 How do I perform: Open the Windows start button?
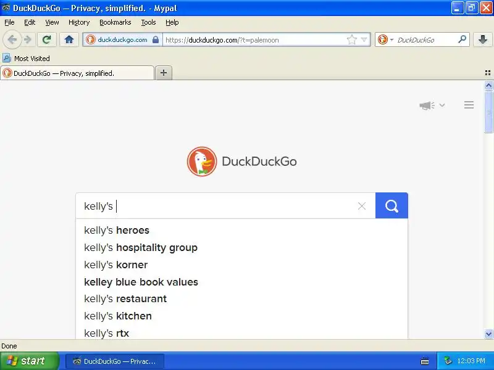(x=29, y=361)
